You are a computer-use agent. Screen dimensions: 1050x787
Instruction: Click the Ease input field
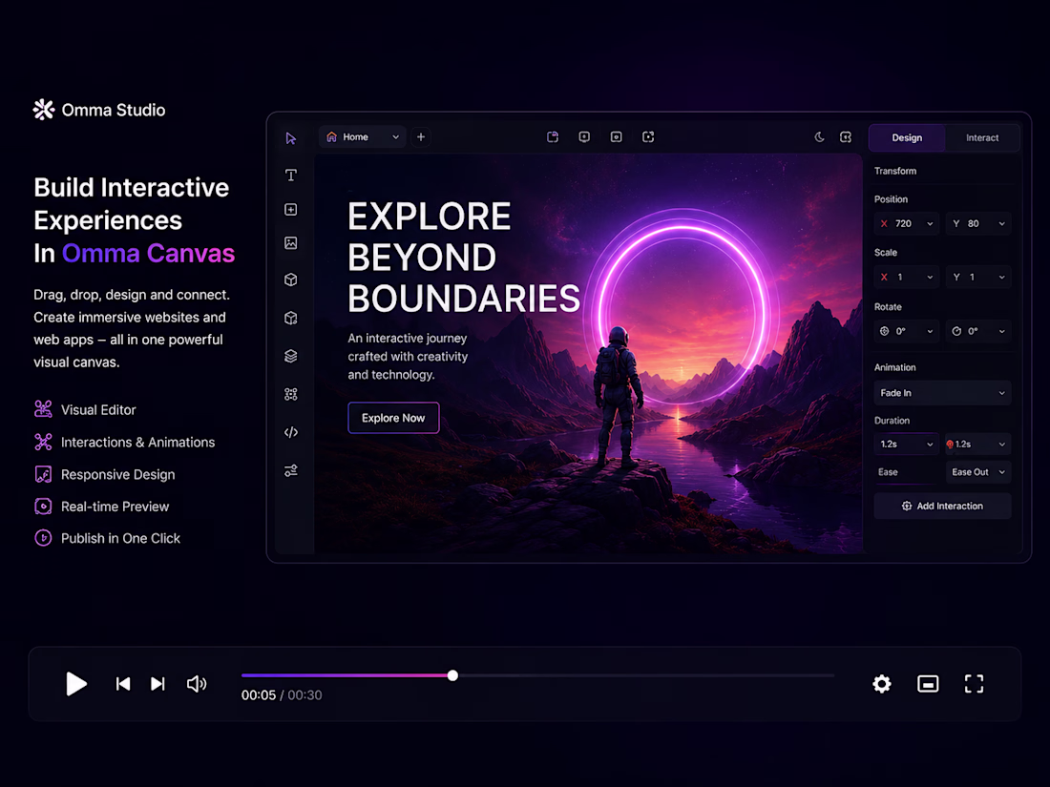(906, 472)
